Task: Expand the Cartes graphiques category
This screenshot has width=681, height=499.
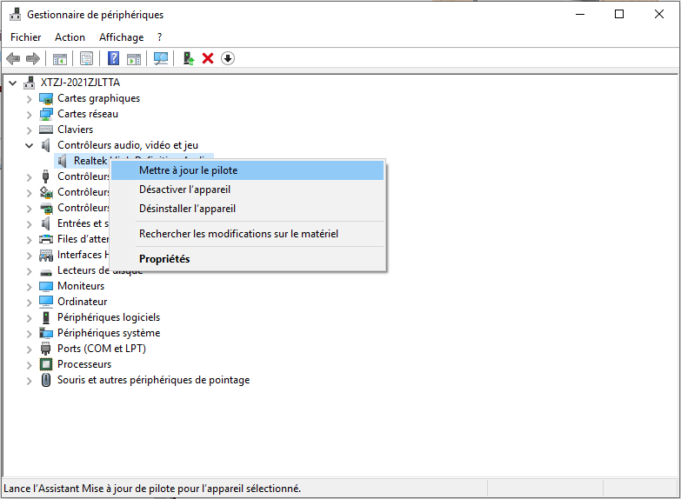Action: pos(29,99)
